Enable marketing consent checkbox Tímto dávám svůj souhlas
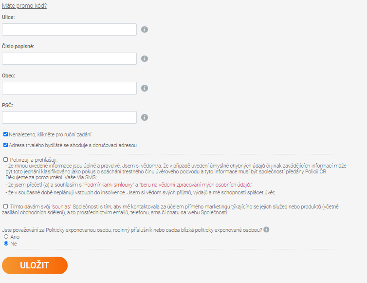Image resolution: width=367 pixels, height=283 pixels. pyautogui.click(x=6, y=206)
